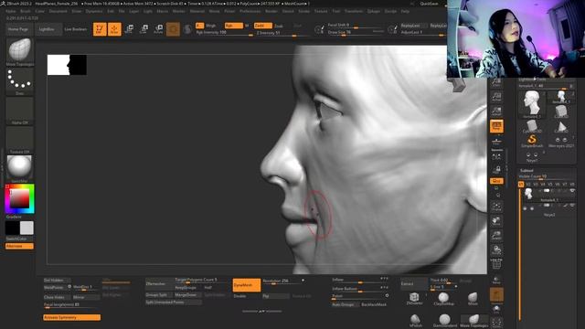Toggle the DynaMesh button
The width and height of the screenshot is (585, 329).
[246, 285]
